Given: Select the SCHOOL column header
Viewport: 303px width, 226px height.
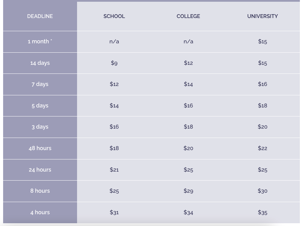Looking at the screenshot, I should point(114,16).
